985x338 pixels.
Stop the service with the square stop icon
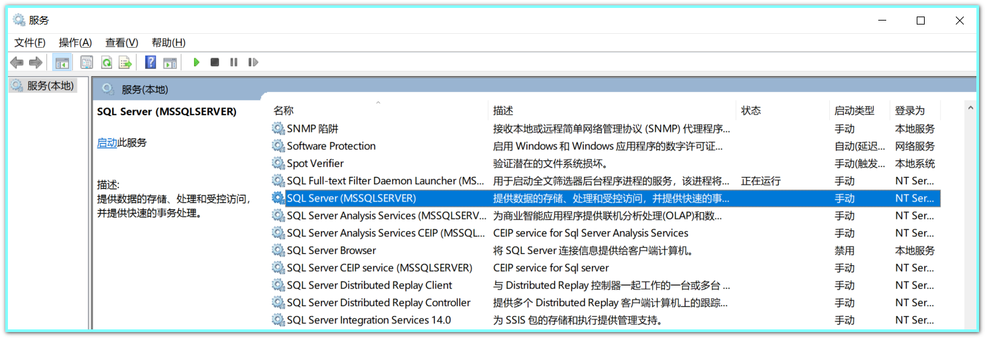click(215, 62)
